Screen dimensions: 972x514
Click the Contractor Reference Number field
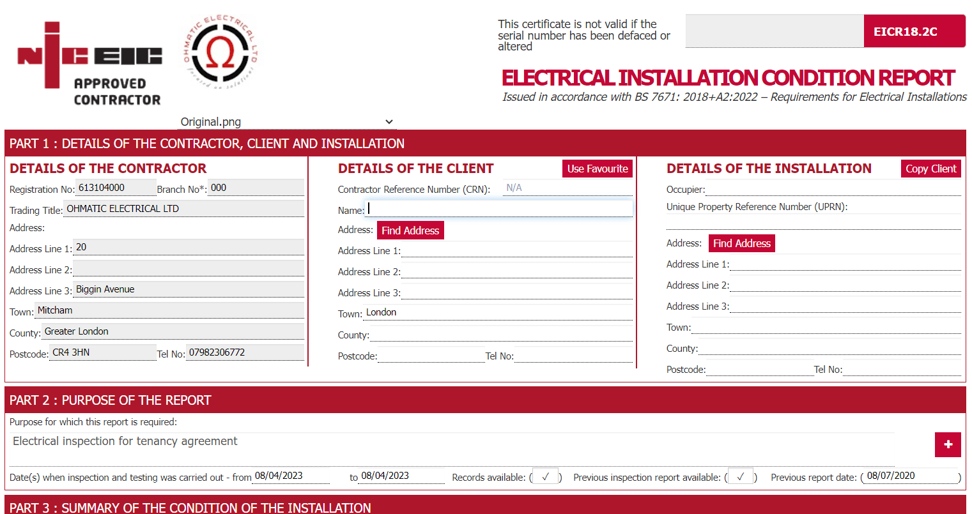coord(567,187)
